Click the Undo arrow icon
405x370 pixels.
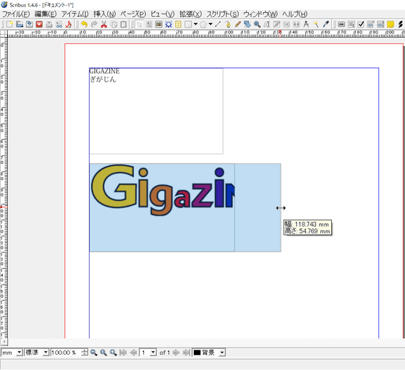pos(84,25)
